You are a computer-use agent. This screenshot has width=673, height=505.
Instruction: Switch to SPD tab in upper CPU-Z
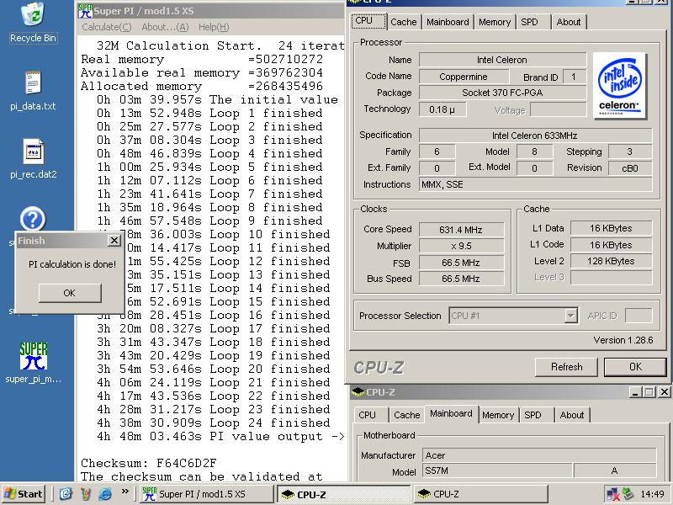(533, 22)
